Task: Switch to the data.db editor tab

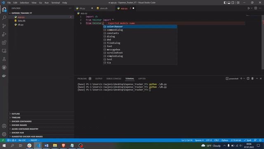Action: tap(104, 8)
